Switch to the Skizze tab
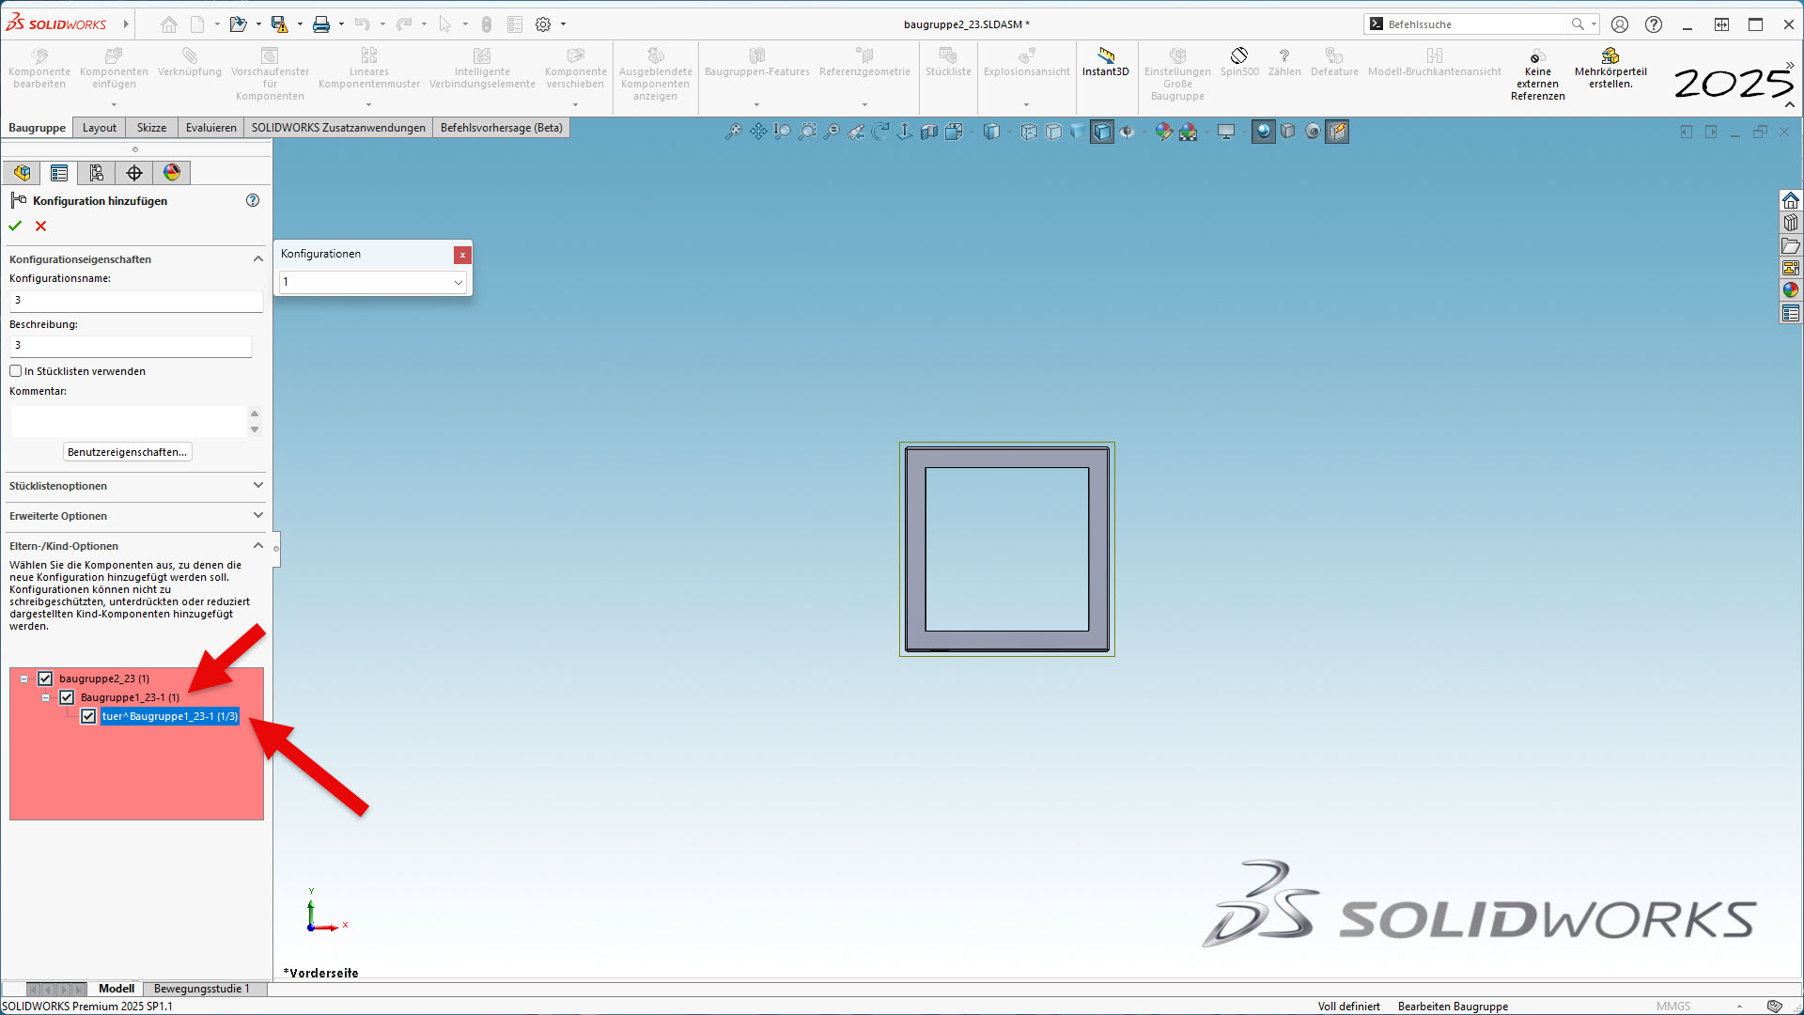1804x1015 pixels. [151, 128]
